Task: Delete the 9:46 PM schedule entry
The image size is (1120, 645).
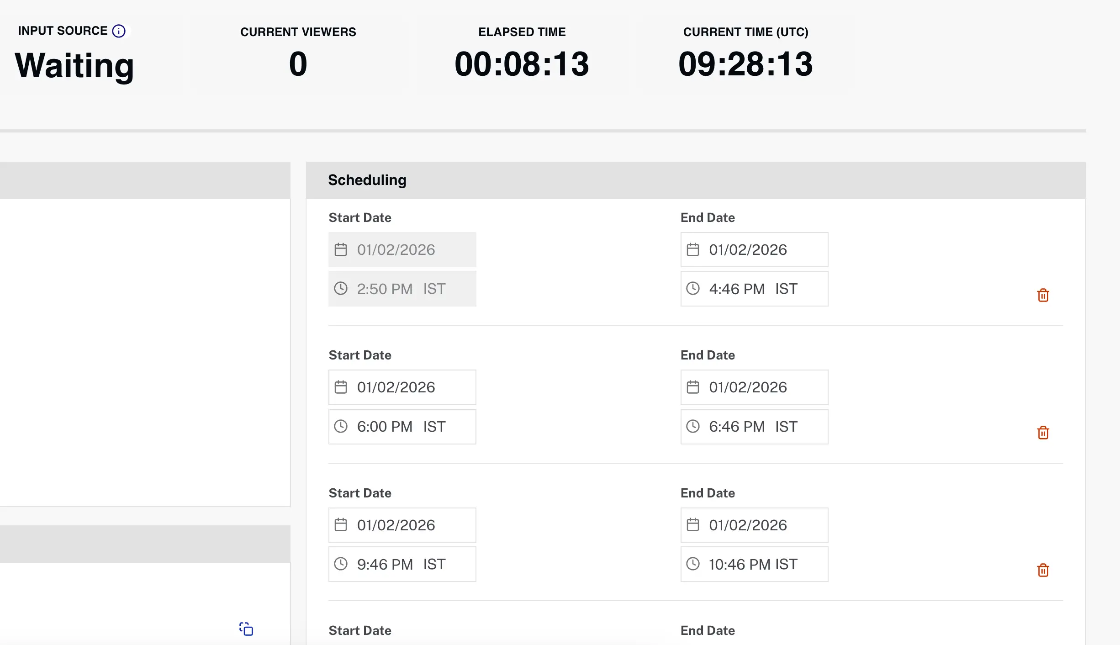Action: coord(1043,570)
